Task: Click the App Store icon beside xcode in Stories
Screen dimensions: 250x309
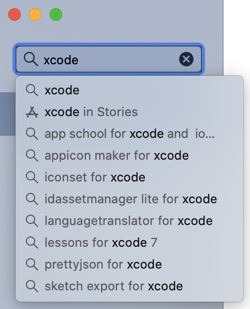Action: (32, 112)
